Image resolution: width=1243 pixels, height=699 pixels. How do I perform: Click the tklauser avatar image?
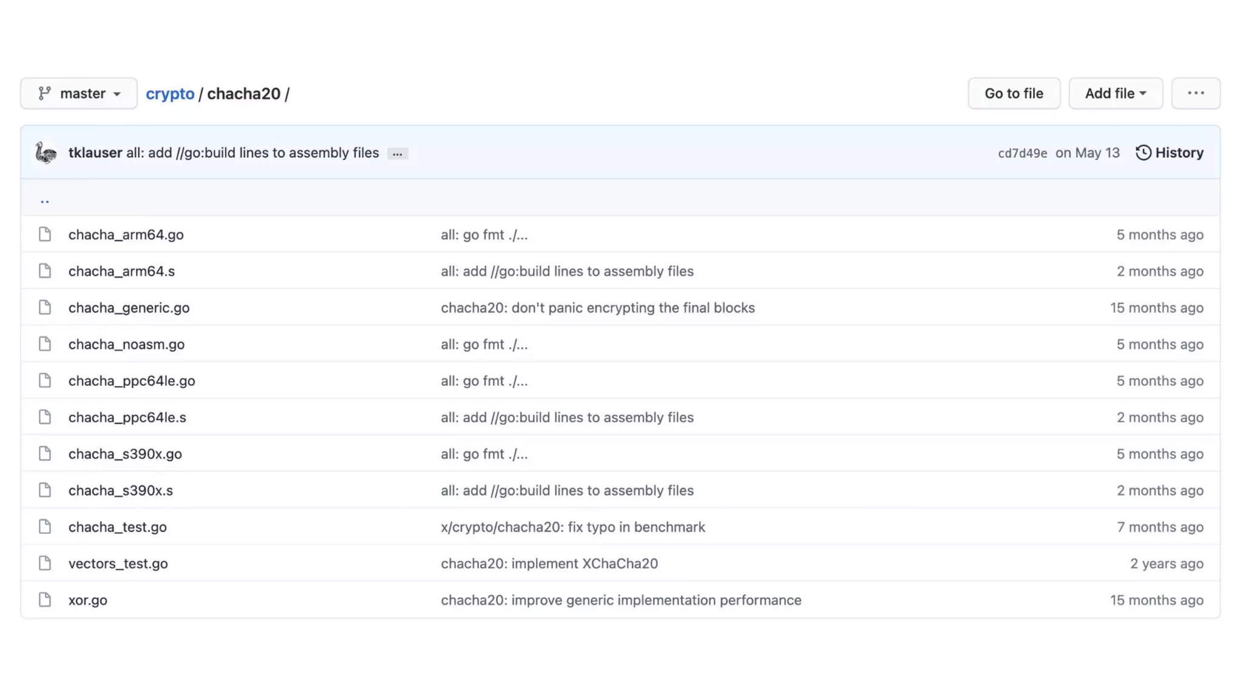pos(46,153)
